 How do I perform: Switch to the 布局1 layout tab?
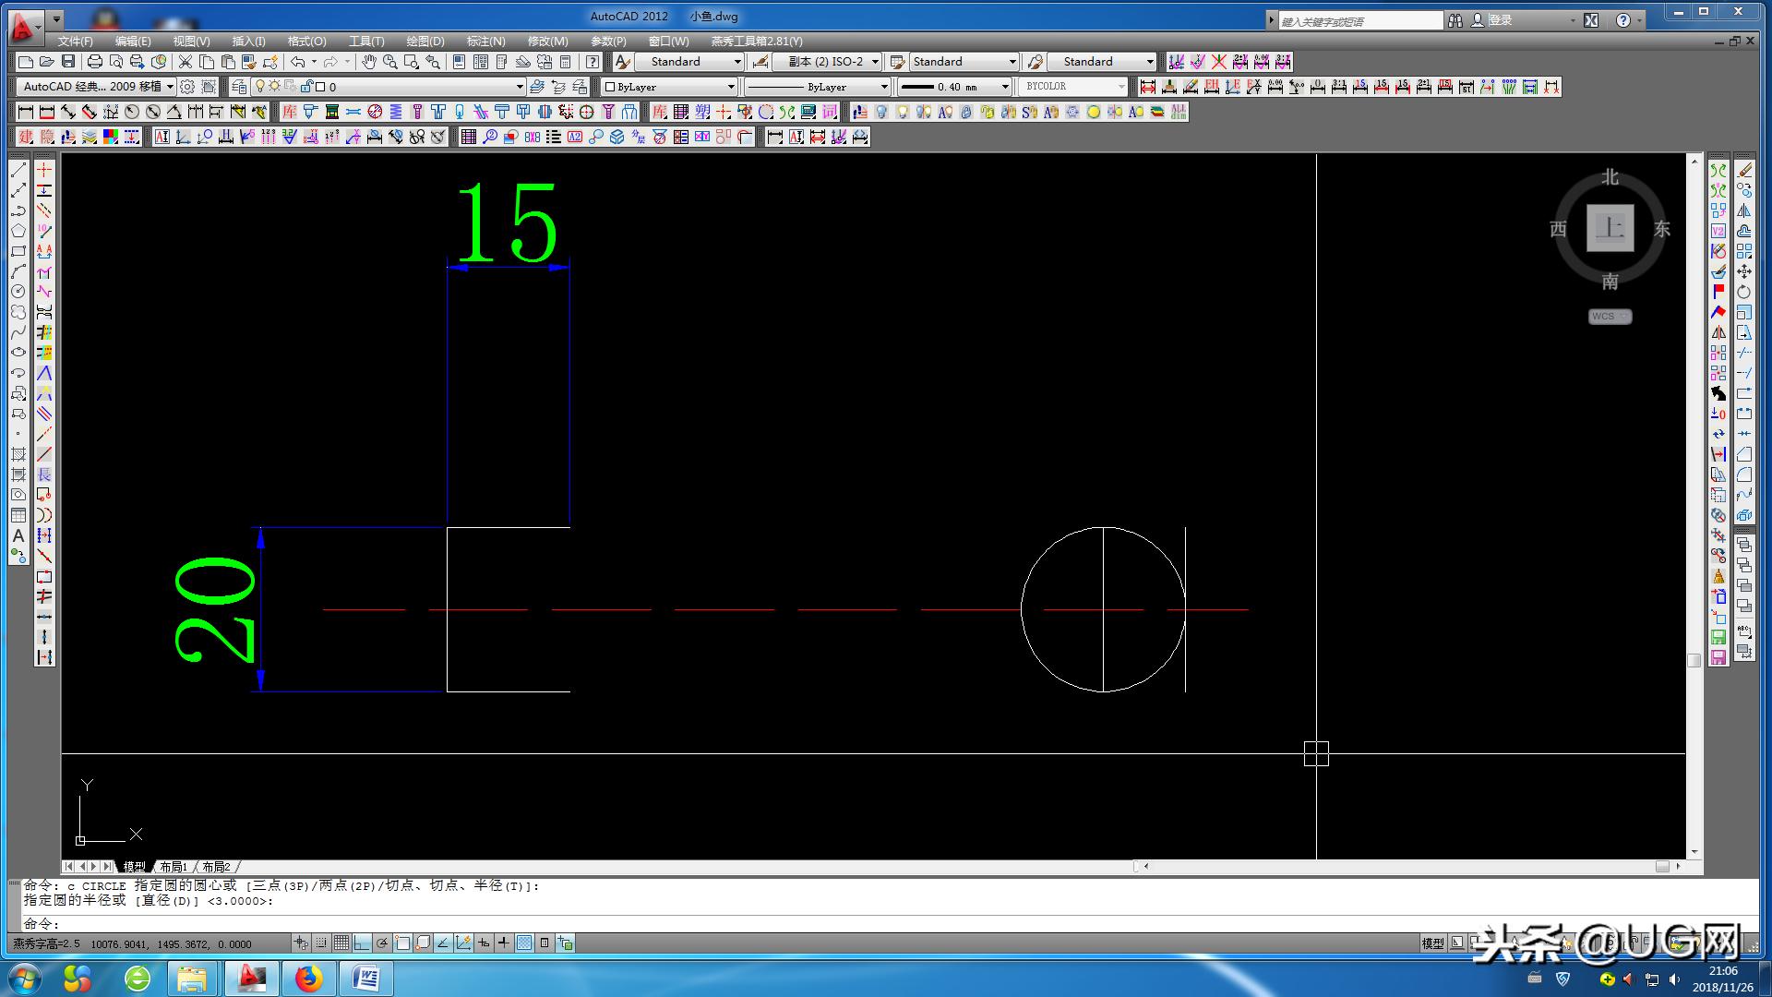(173, 867)
